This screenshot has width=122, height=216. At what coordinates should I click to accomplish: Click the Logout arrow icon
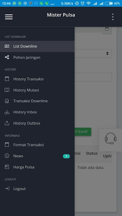coord(7,188)
